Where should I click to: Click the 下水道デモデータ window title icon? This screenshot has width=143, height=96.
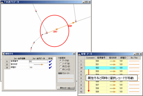point(2,2)
